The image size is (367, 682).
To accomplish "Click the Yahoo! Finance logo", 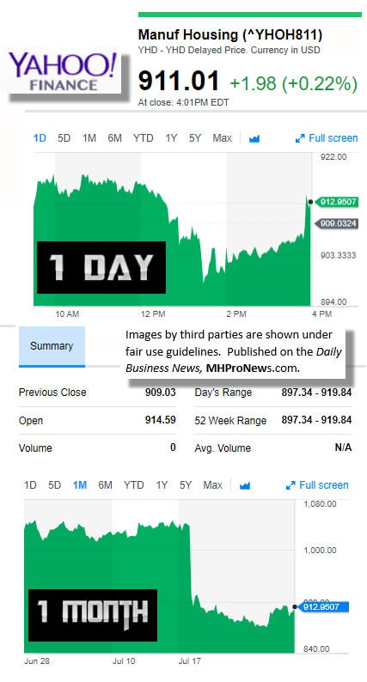I will [64, 72].
